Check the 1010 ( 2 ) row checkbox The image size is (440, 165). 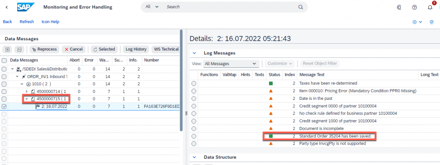4,84
